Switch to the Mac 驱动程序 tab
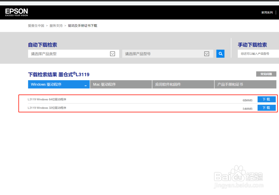Screen dimensions: 279x195 (x=121, y=84)
